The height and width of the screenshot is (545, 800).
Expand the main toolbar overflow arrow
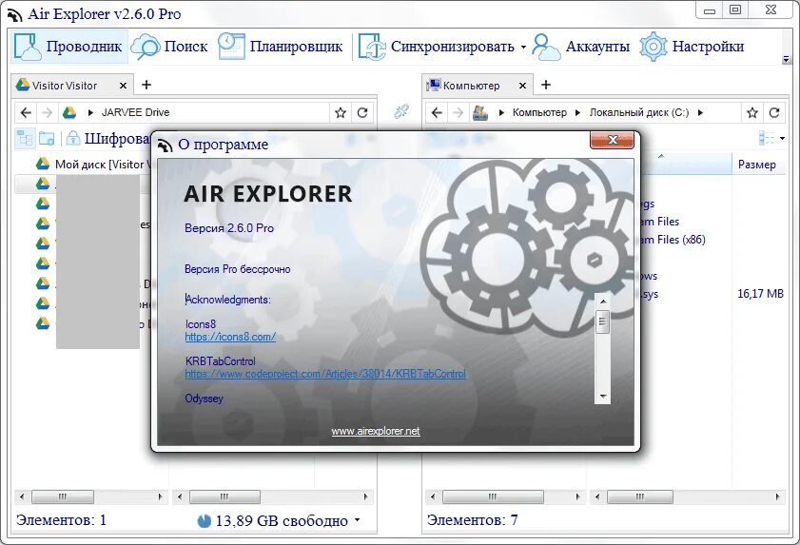786,60
